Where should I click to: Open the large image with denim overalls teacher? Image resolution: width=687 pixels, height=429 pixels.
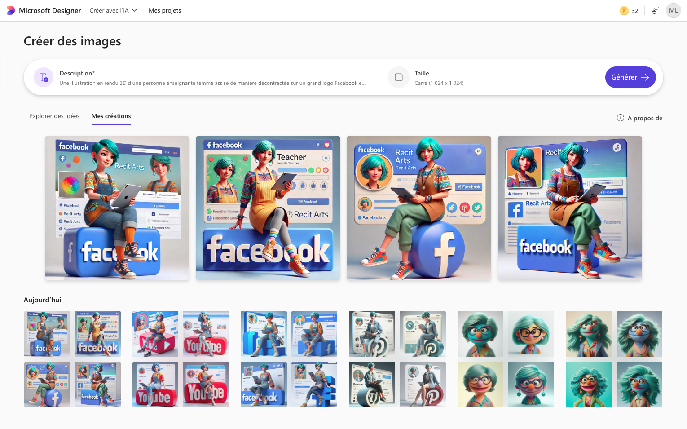click(x=117, y=208)
